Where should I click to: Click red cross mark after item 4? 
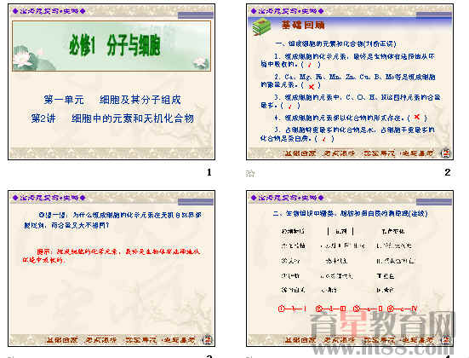pos(417,117)
